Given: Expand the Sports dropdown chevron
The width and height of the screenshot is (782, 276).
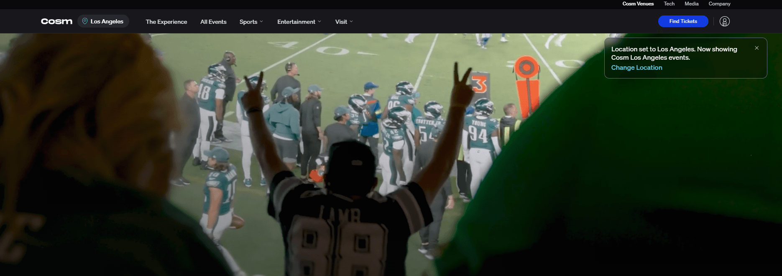Looking at the screenshot, I should 261,22.
